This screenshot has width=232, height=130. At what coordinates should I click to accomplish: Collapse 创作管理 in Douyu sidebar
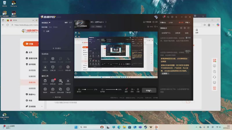[x=31, y=64]
